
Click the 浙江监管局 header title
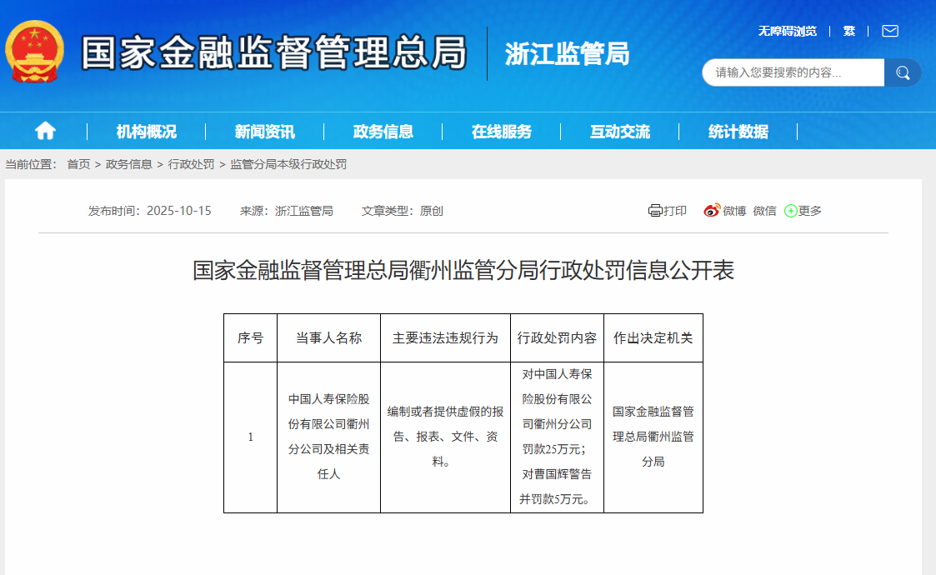[567, 53]
